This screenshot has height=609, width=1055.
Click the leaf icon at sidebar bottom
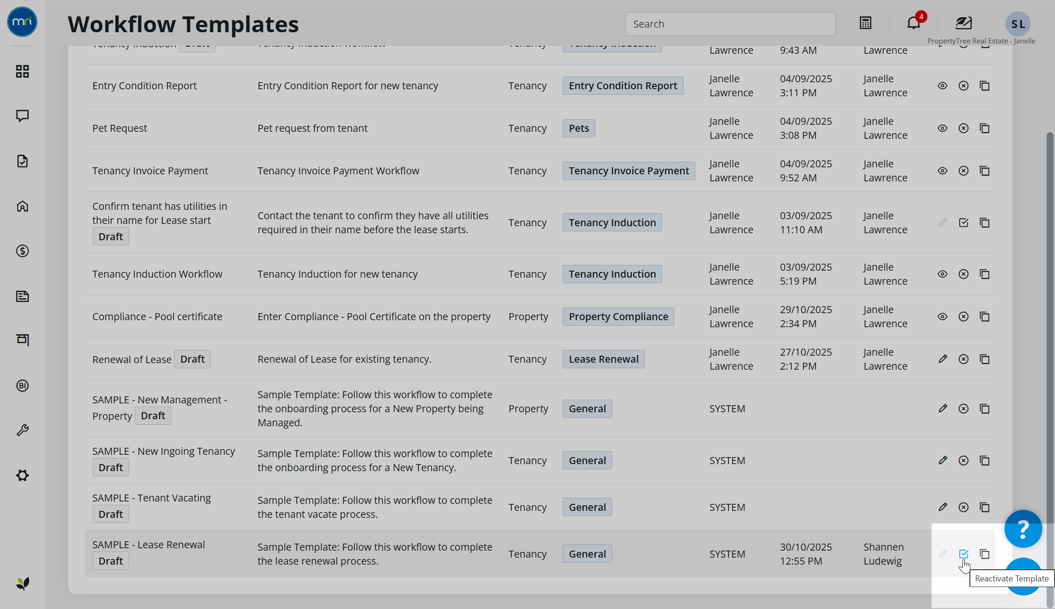22,583
